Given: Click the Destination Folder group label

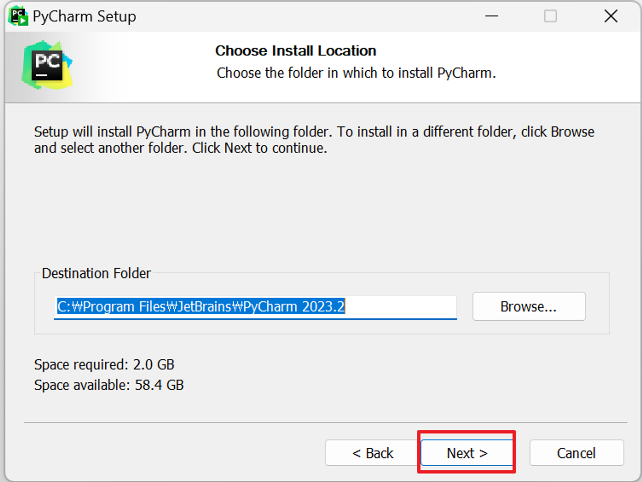Looking at the screenshot, I should click(96, 273).
